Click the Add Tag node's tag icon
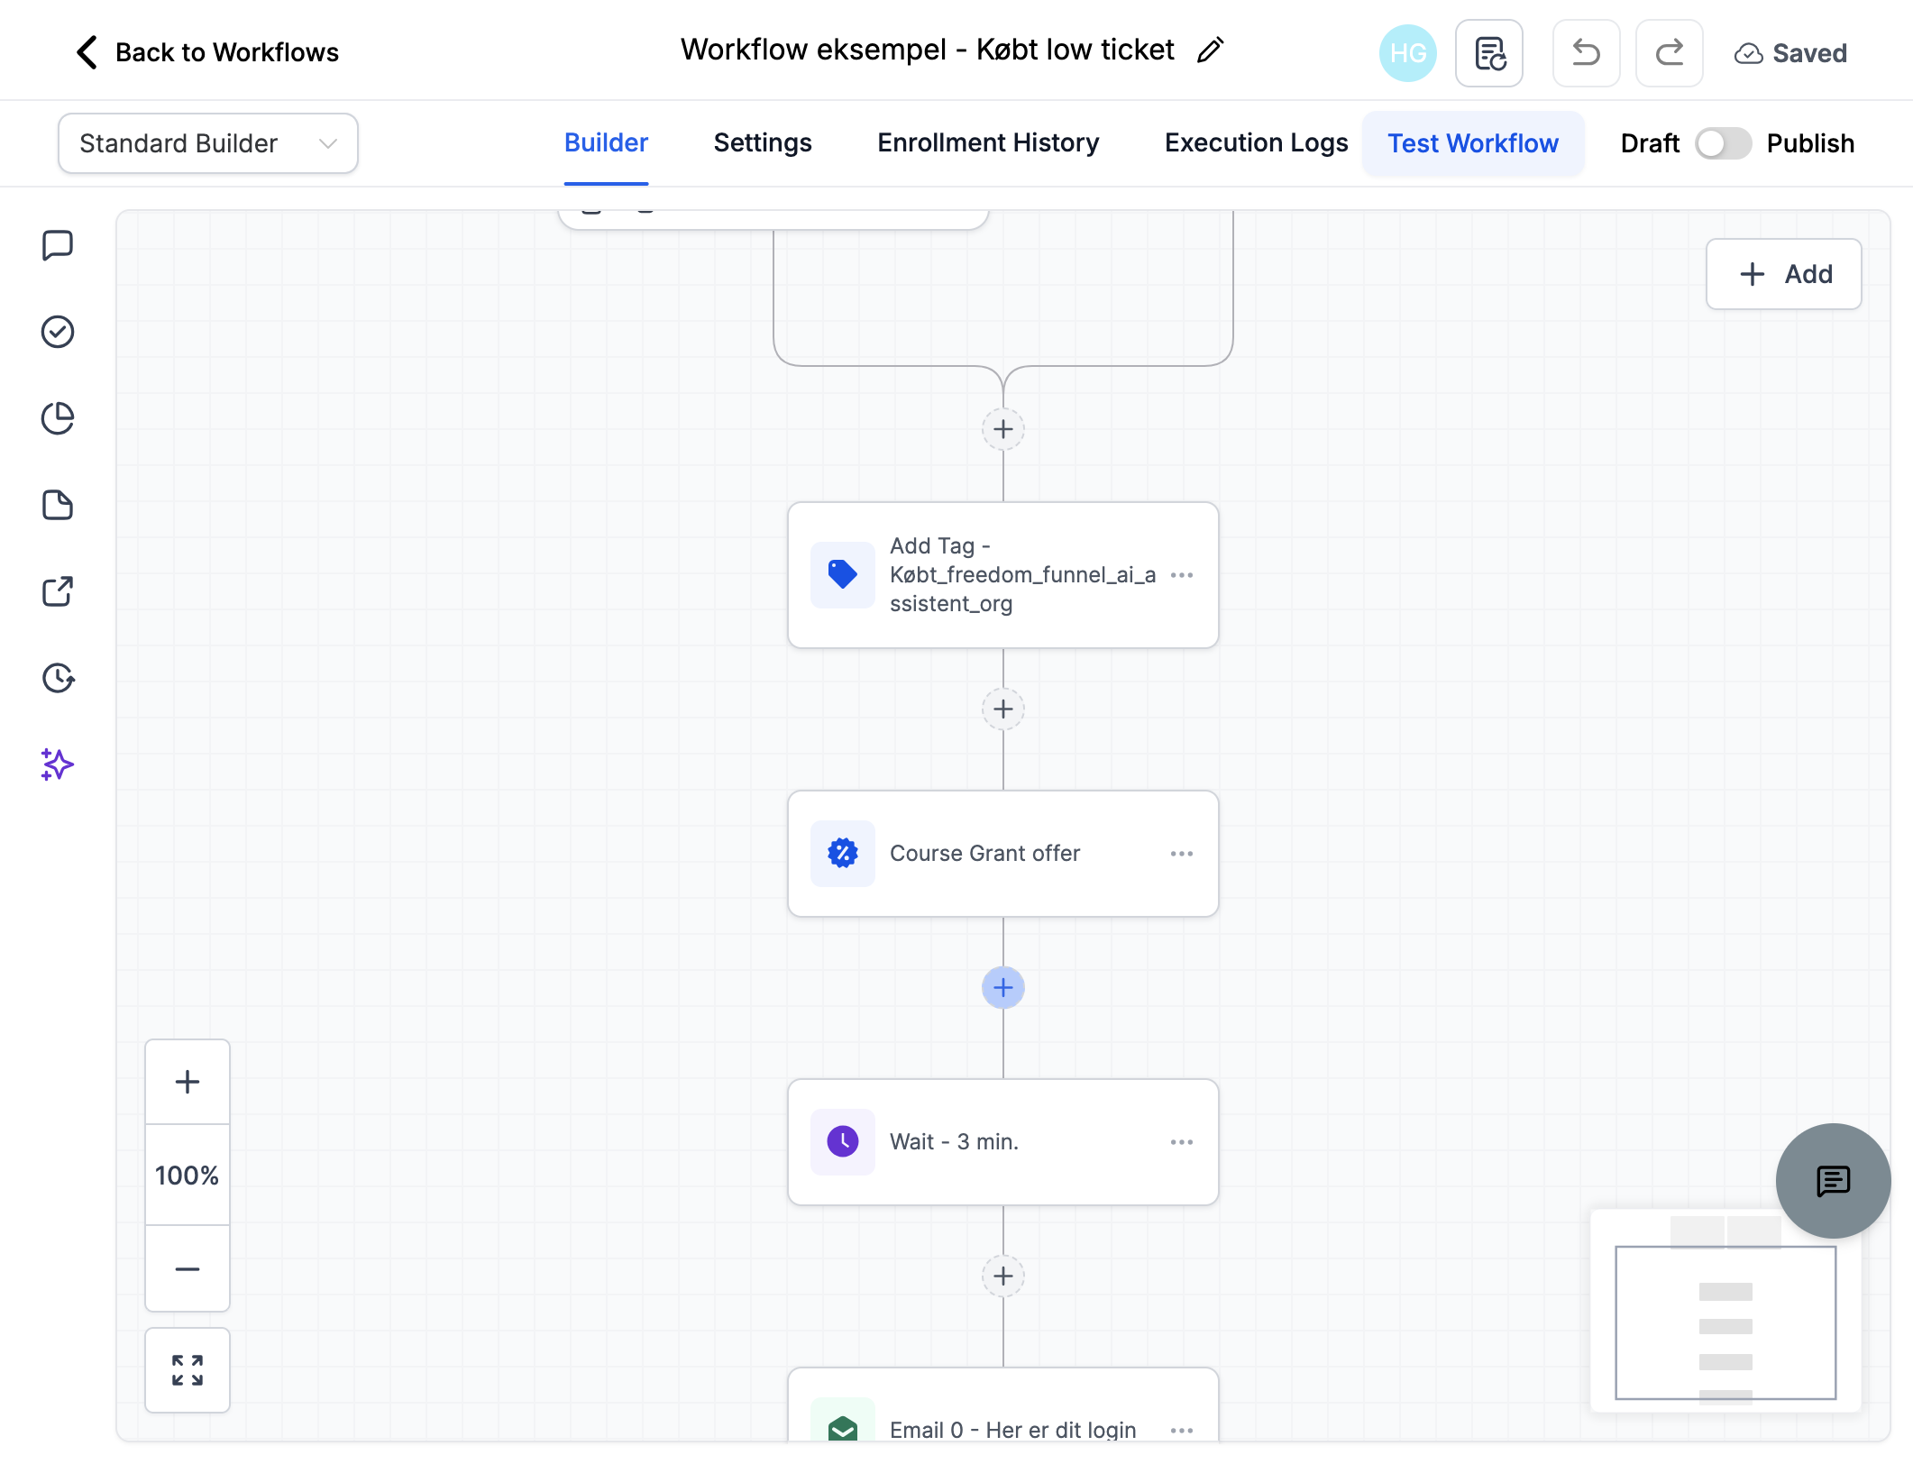The image size is (1913, 1464). (x=843, y=575)
